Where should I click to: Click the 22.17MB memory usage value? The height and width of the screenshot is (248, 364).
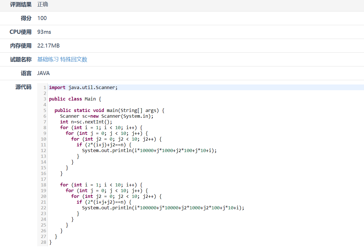click(48, 46)
